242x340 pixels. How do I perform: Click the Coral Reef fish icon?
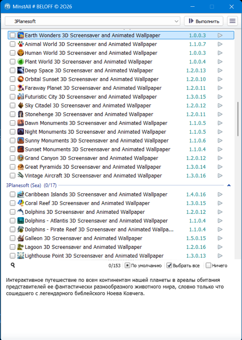tap(21, 203)
